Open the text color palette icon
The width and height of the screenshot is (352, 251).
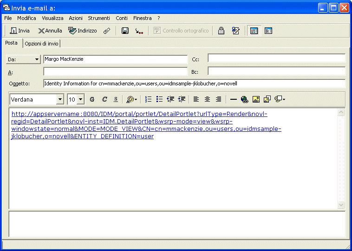click(131, 99)
